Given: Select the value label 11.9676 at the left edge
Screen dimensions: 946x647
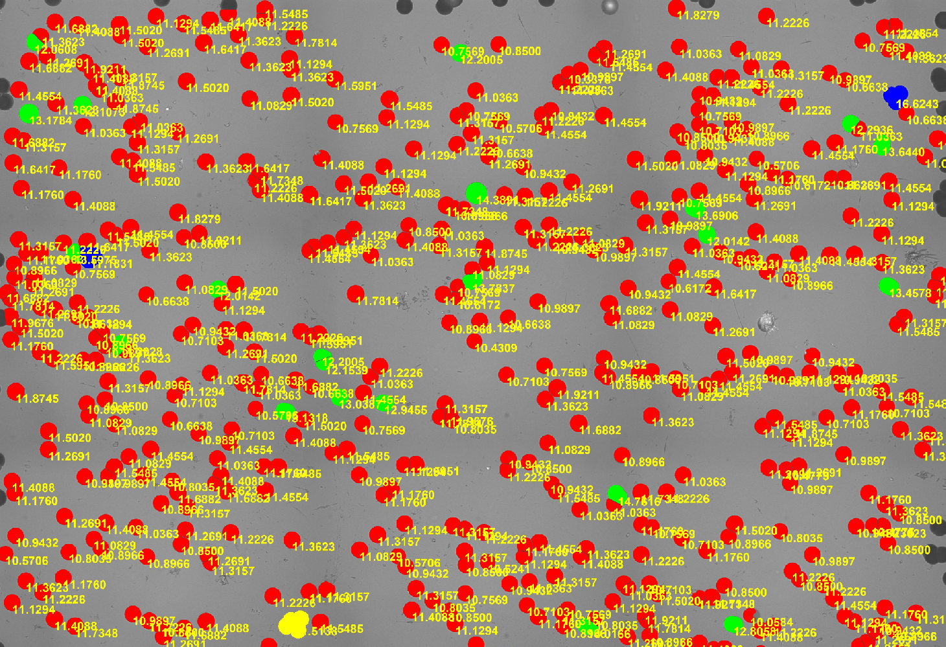Looking at the screenshot, I should pos(32,323).
